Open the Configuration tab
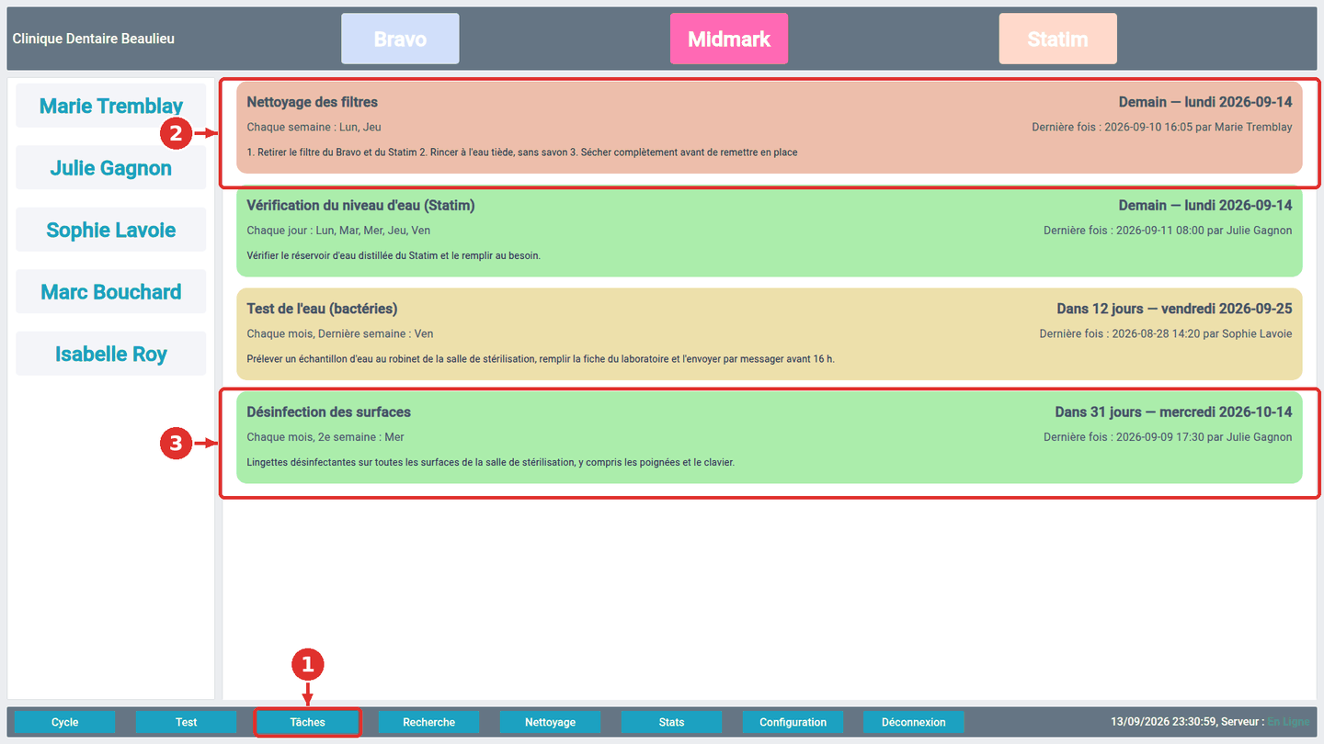 tap(793, 722)
